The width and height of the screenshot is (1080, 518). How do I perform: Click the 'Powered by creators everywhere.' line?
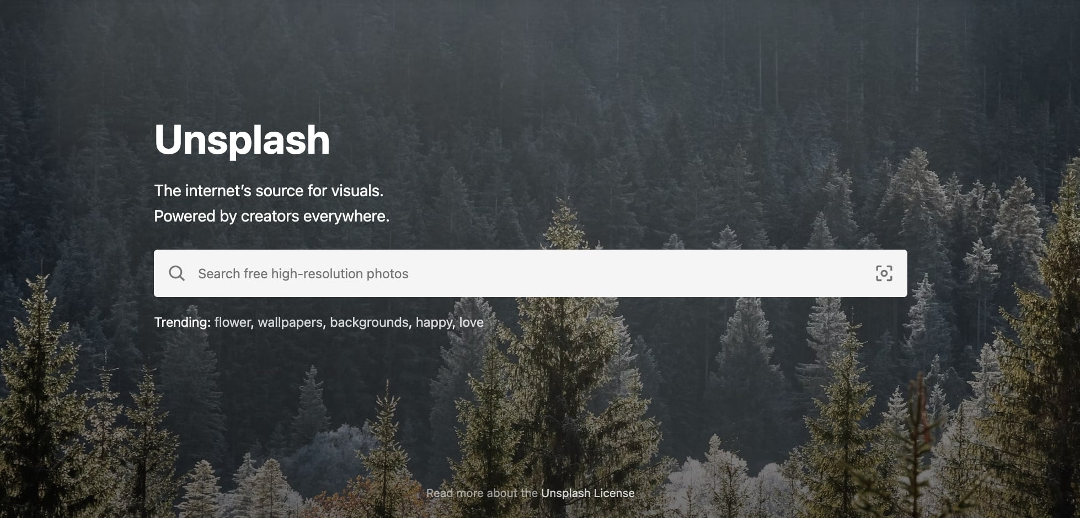(x=272, y=216)
